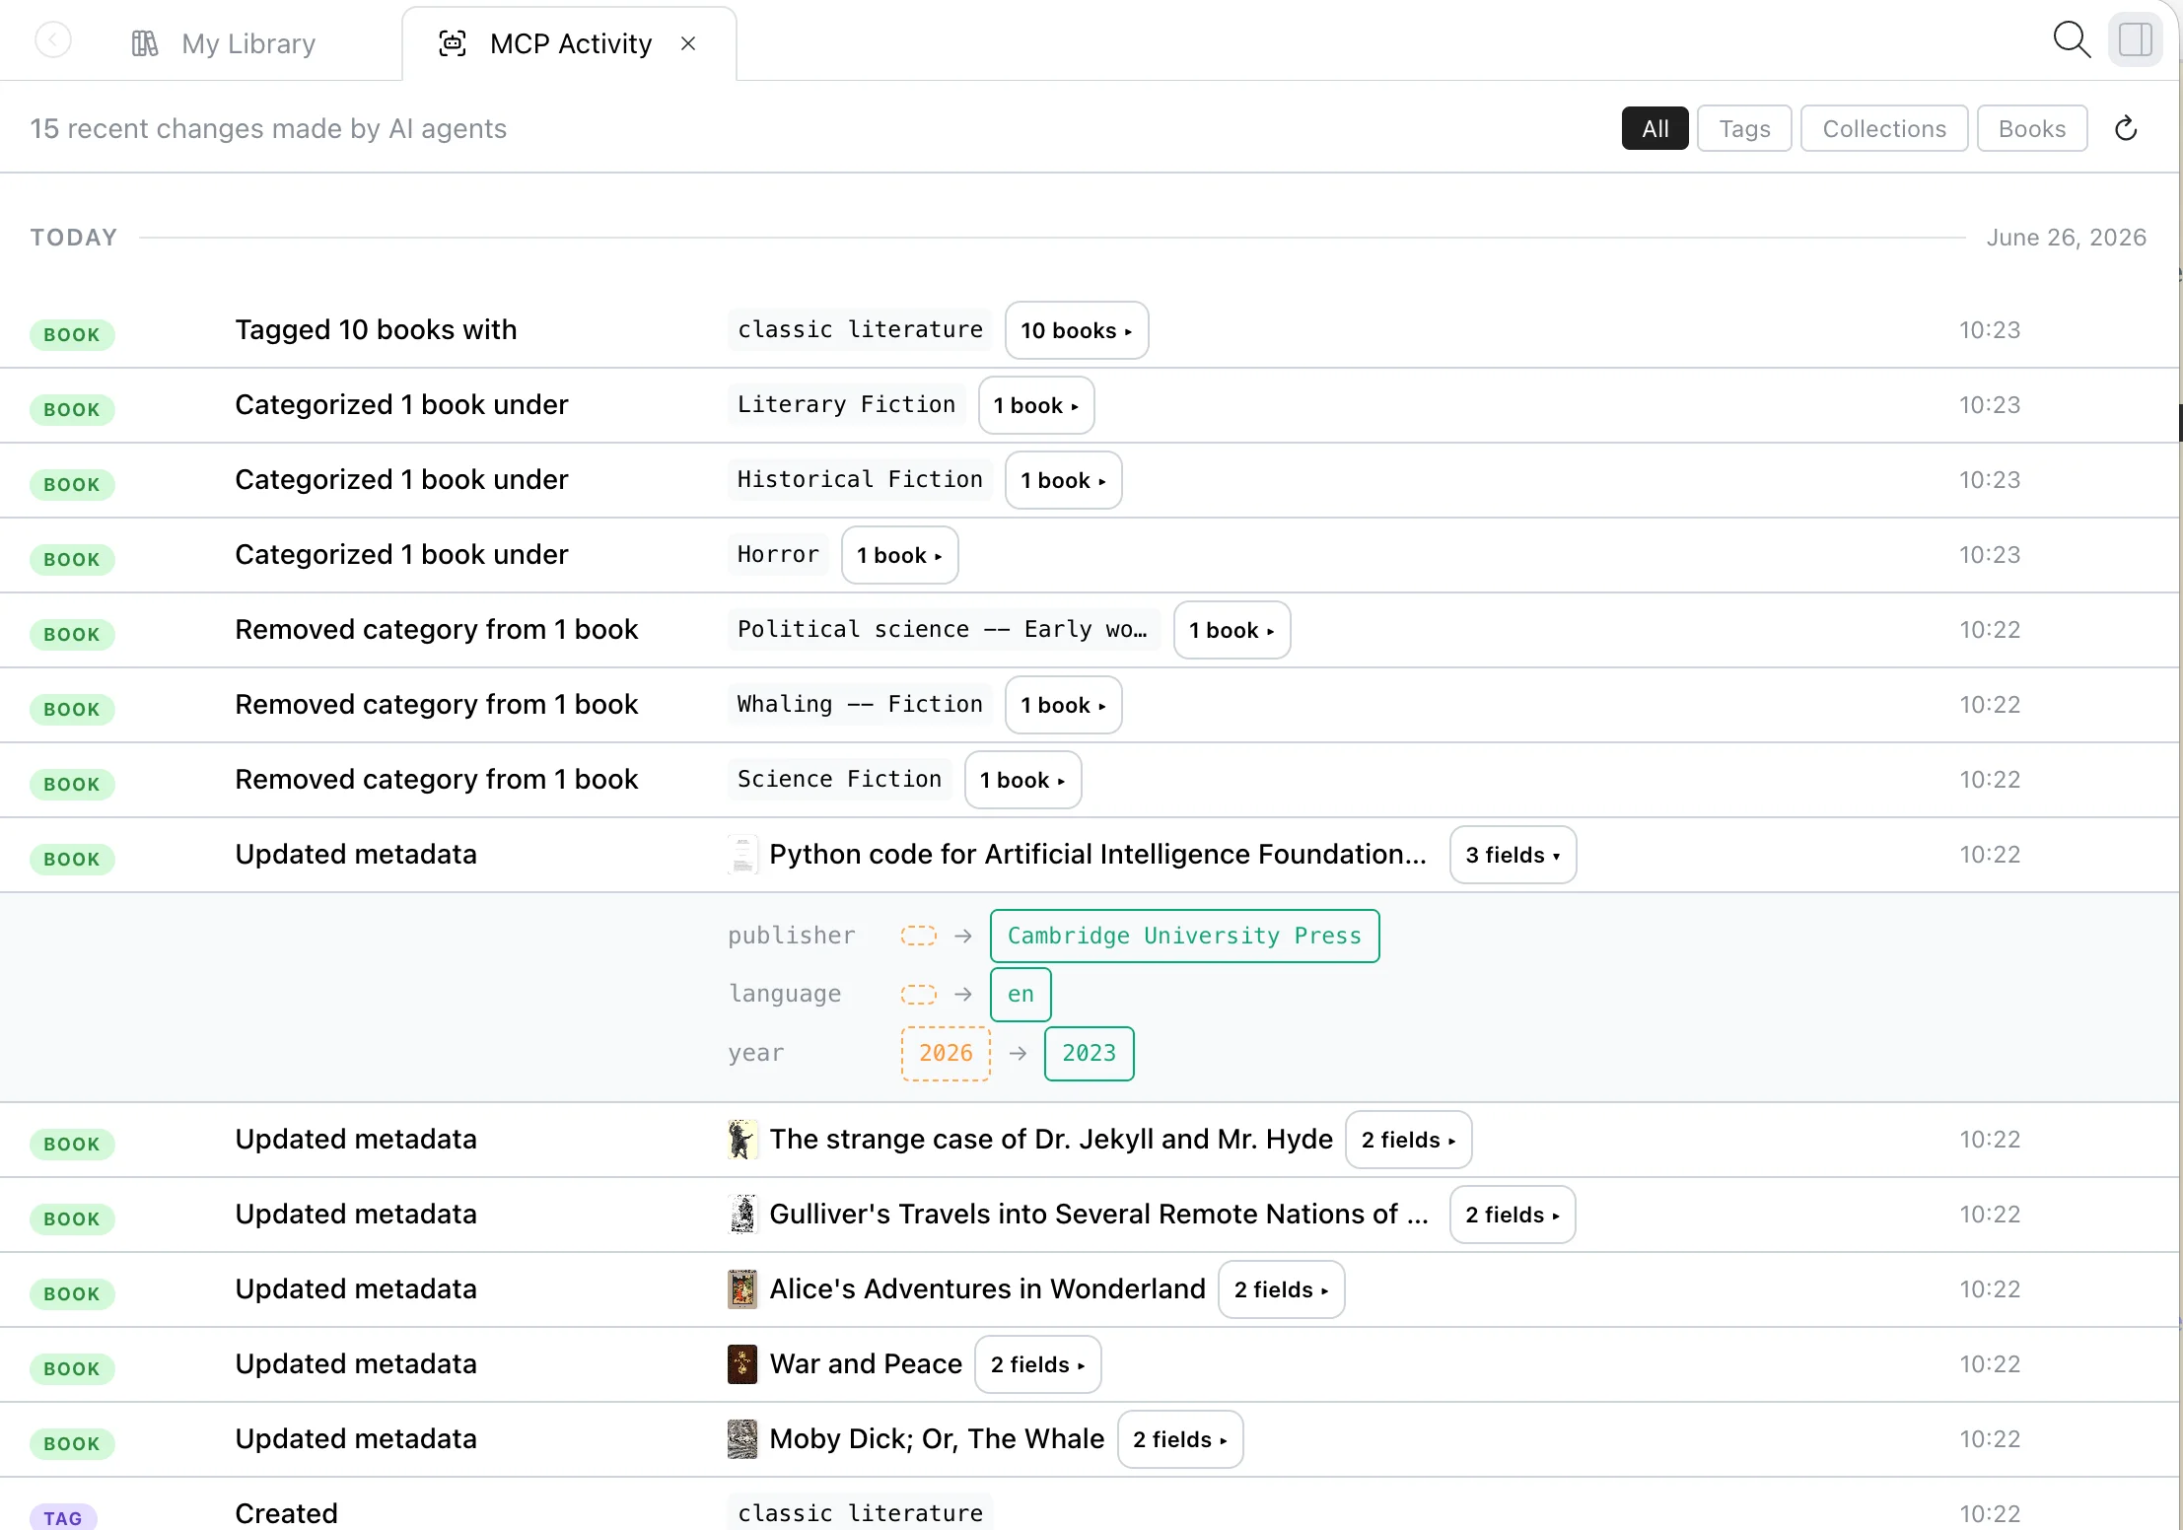Click the Horror category chip

778,554
